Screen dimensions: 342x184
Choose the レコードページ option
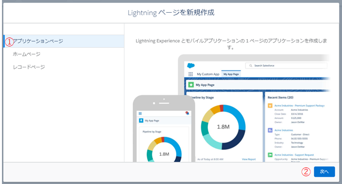click(29, 67)
